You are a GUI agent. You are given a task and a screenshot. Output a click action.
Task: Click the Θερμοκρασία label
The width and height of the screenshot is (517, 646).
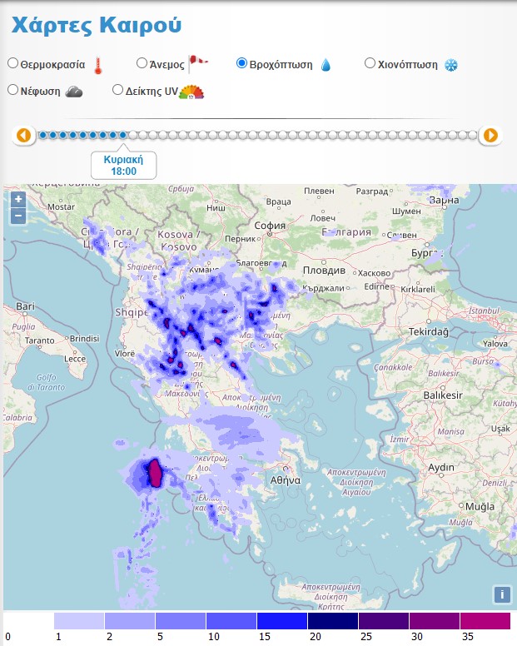pyautogui.click(x=52, y=65)
